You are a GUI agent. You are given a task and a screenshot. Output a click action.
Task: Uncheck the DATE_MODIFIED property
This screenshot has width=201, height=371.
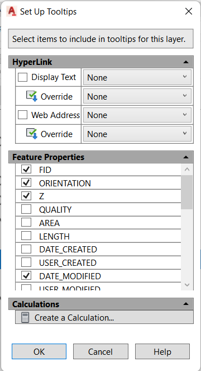[26, 276]
